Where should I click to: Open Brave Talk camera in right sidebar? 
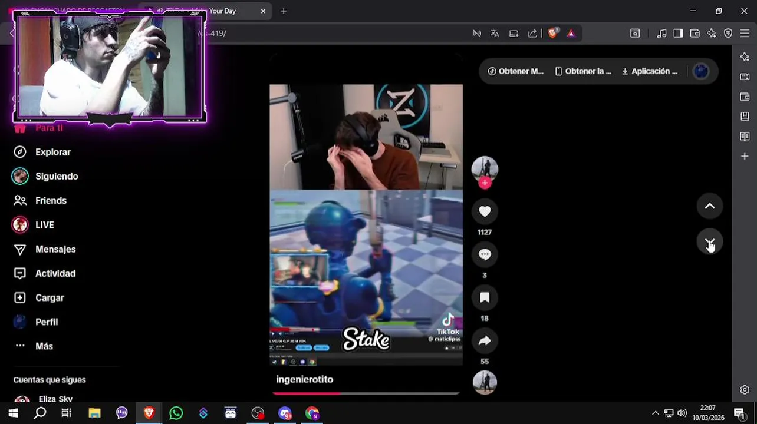(x=745, y=77)
